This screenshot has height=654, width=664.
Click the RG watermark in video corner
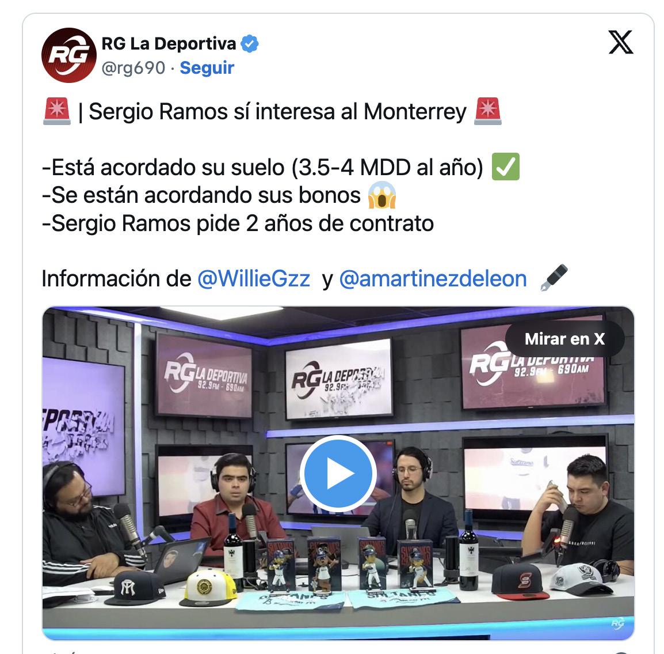618,623
